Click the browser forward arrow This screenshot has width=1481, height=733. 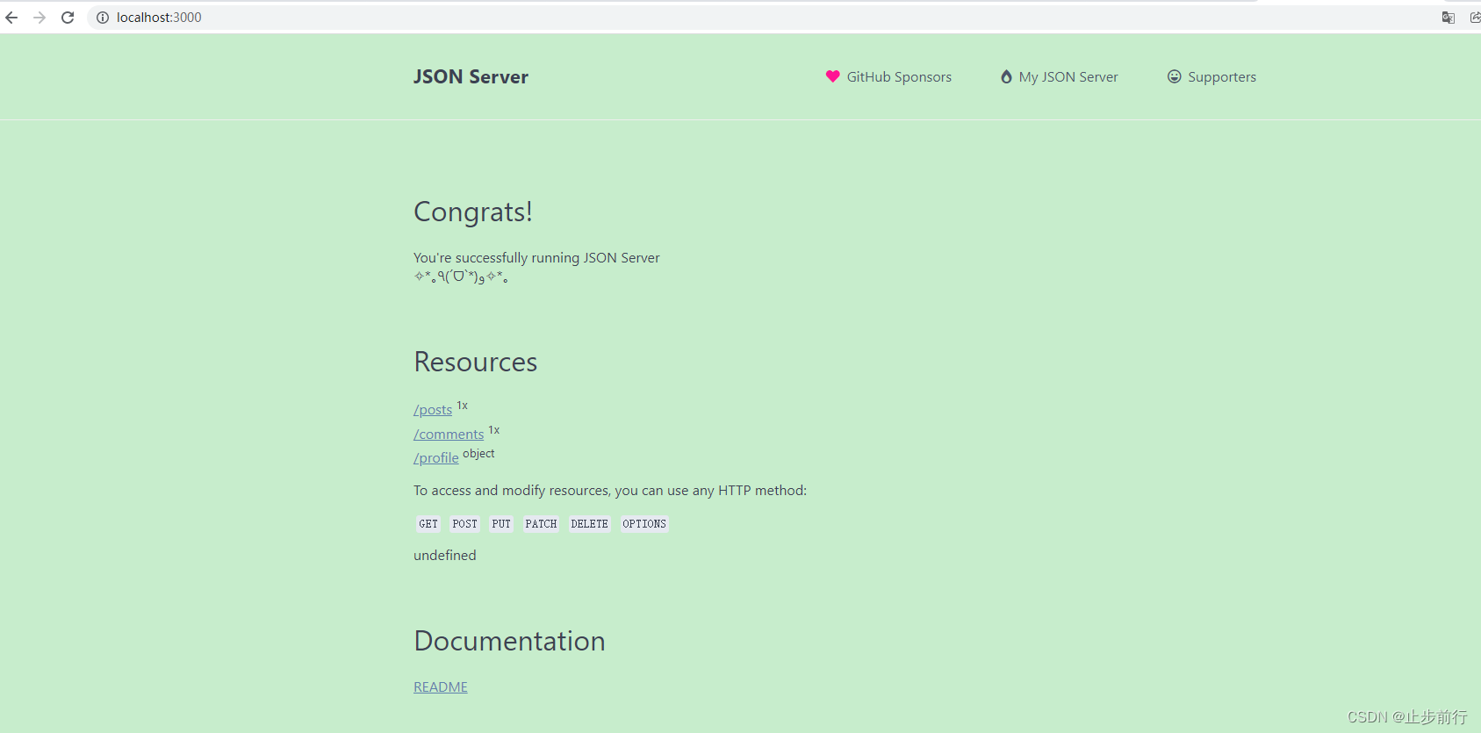tap(40, 18)
